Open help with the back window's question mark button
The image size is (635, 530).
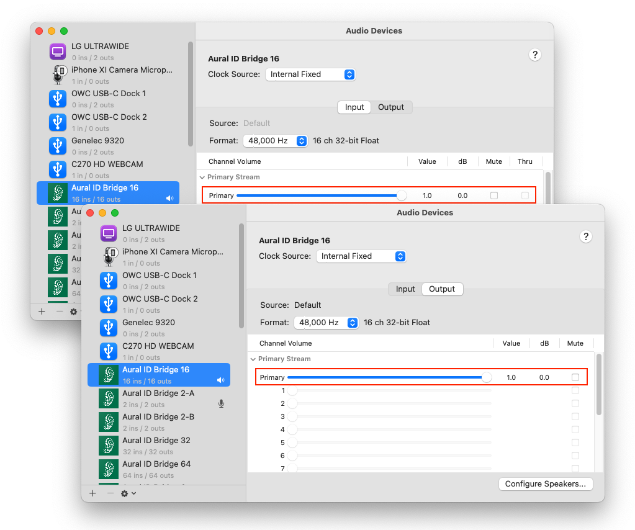tap(535, 55)
